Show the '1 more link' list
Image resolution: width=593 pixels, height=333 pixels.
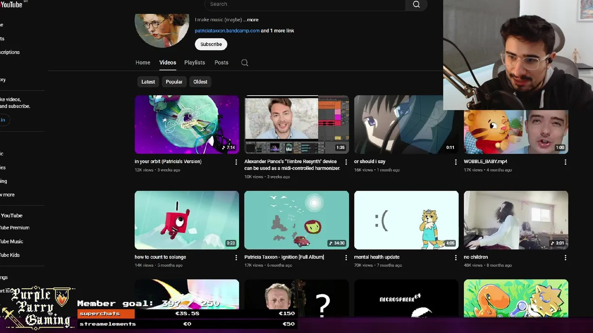click(278, 31)
